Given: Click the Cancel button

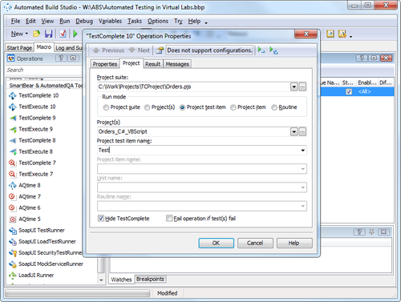Looking at the screenshot, I should point(255,243).
